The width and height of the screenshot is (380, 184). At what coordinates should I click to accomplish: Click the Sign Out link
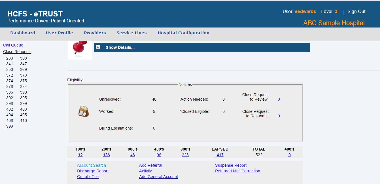click(356, 12)
